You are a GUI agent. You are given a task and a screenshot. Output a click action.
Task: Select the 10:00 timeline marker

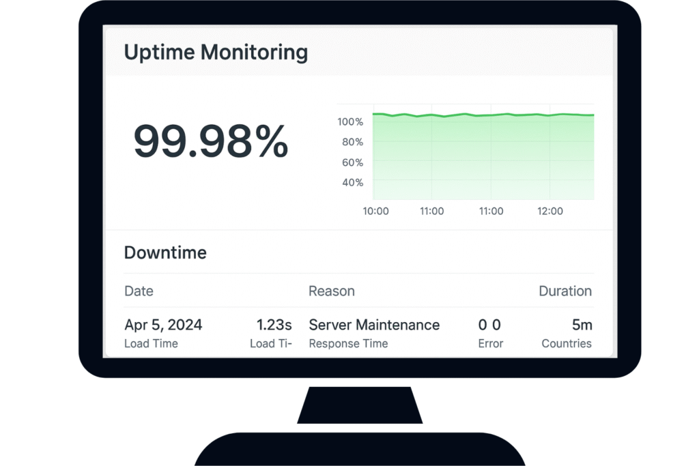375,211
